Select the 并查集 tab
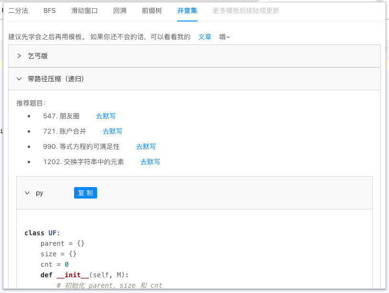This screenshot has width=389, height=293. [187, 10]
